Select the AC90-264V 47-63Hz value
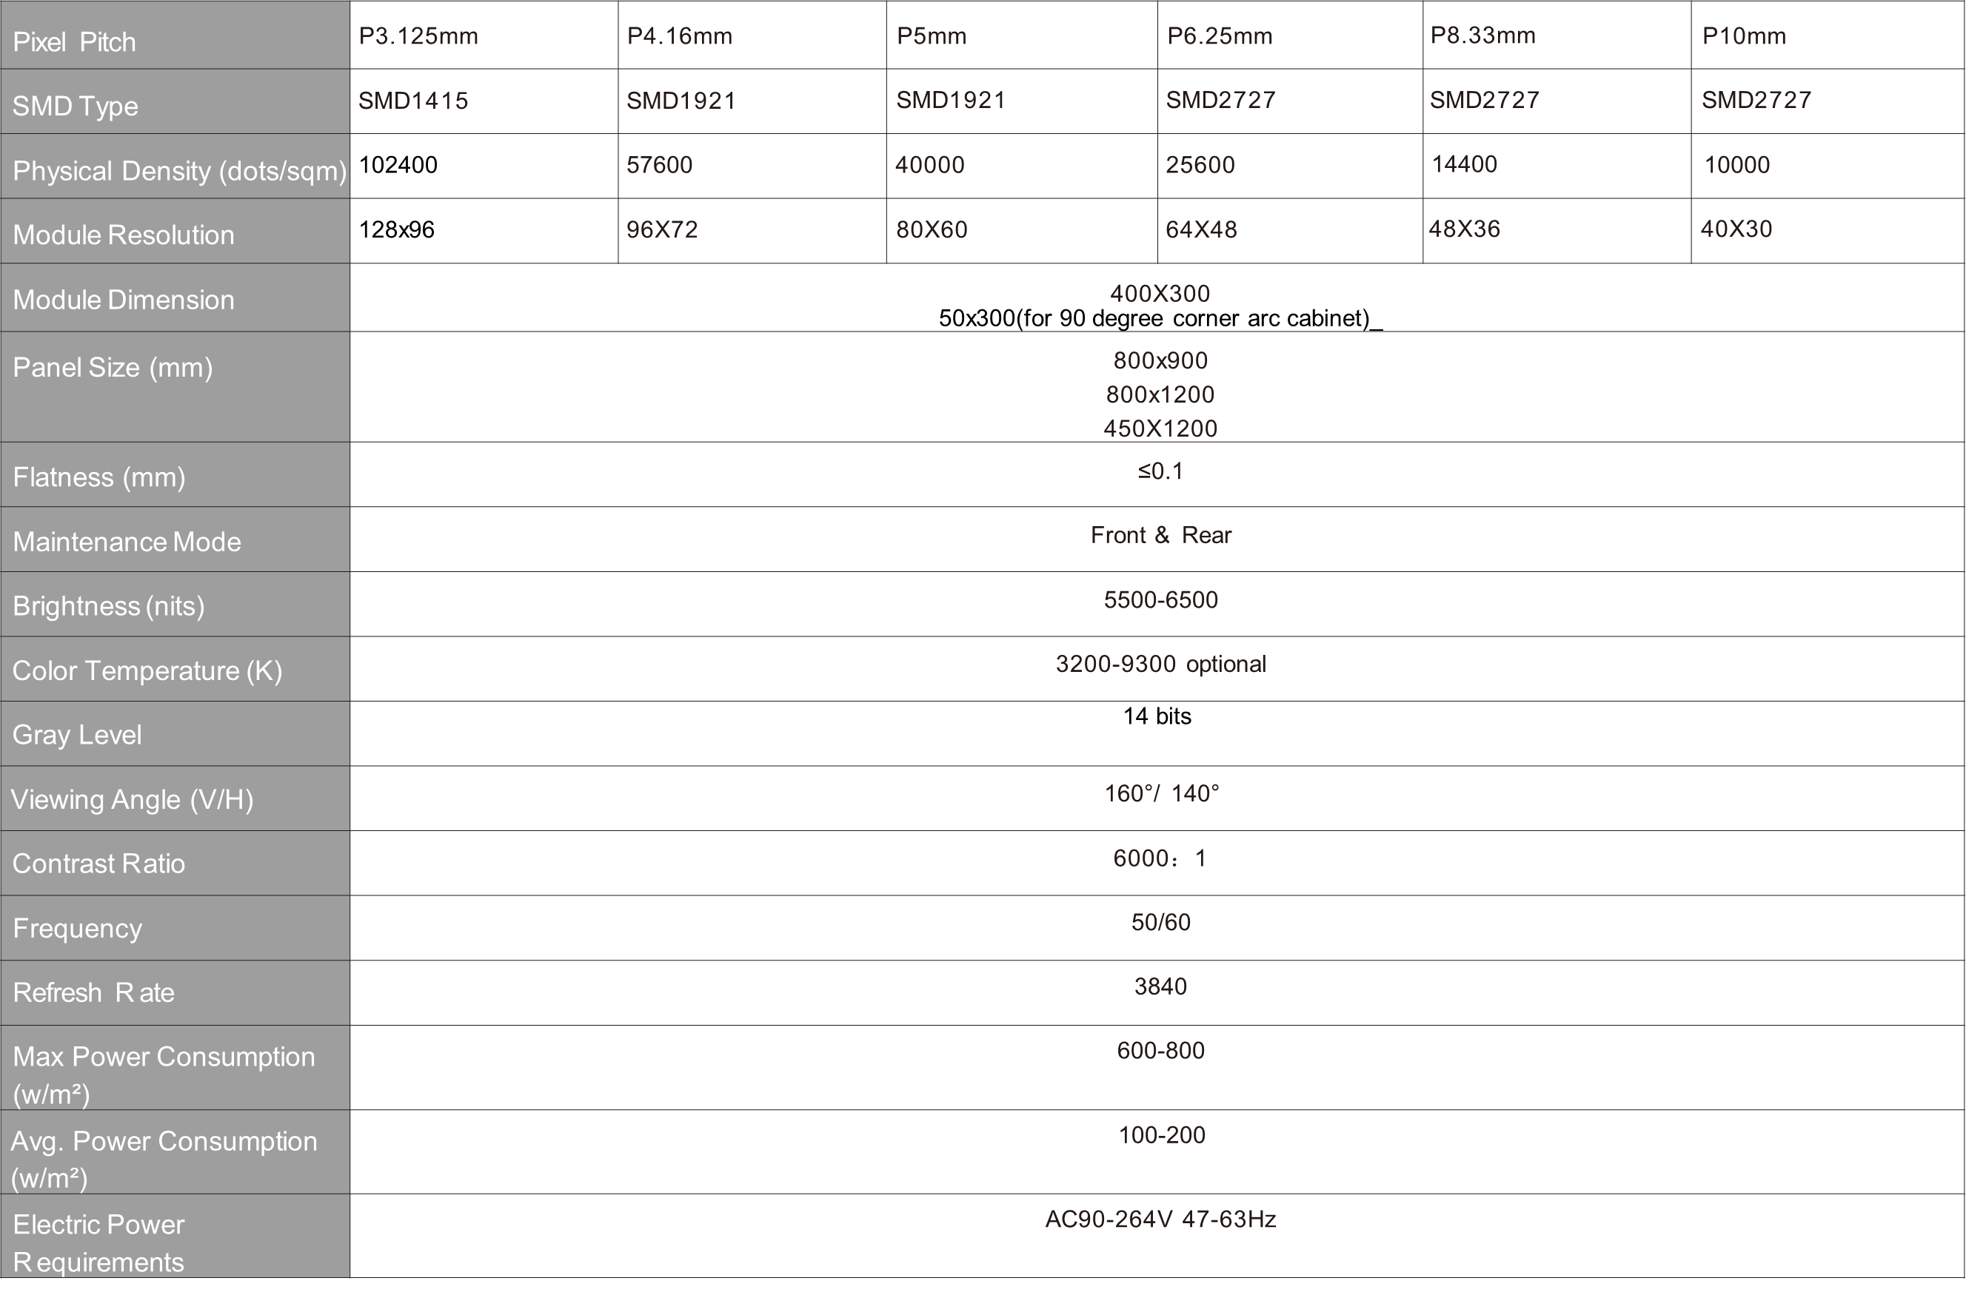 [x=1160, y=1219]
